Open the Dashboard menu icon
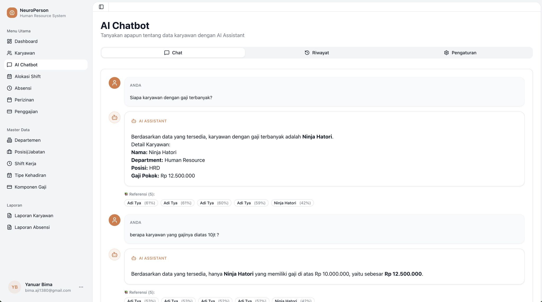This screenshot has width=542, height=302. point(10,41)
